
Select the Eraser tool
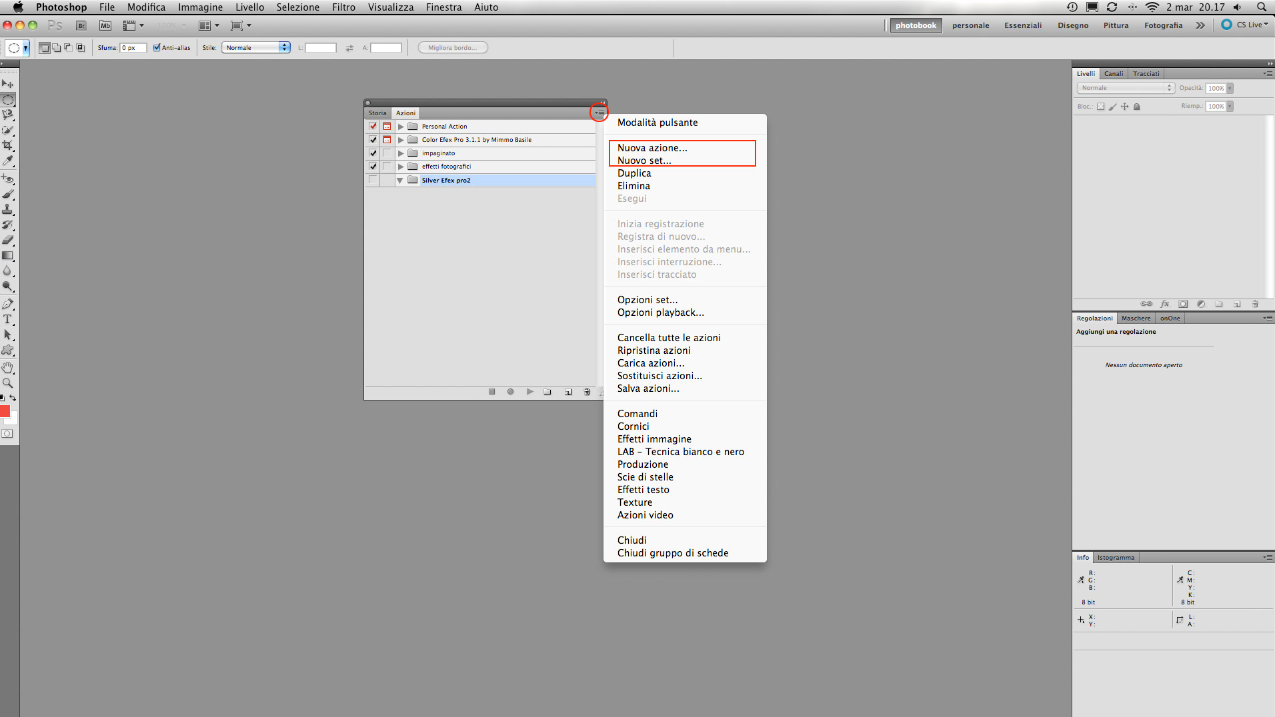[x=8, y=240]
